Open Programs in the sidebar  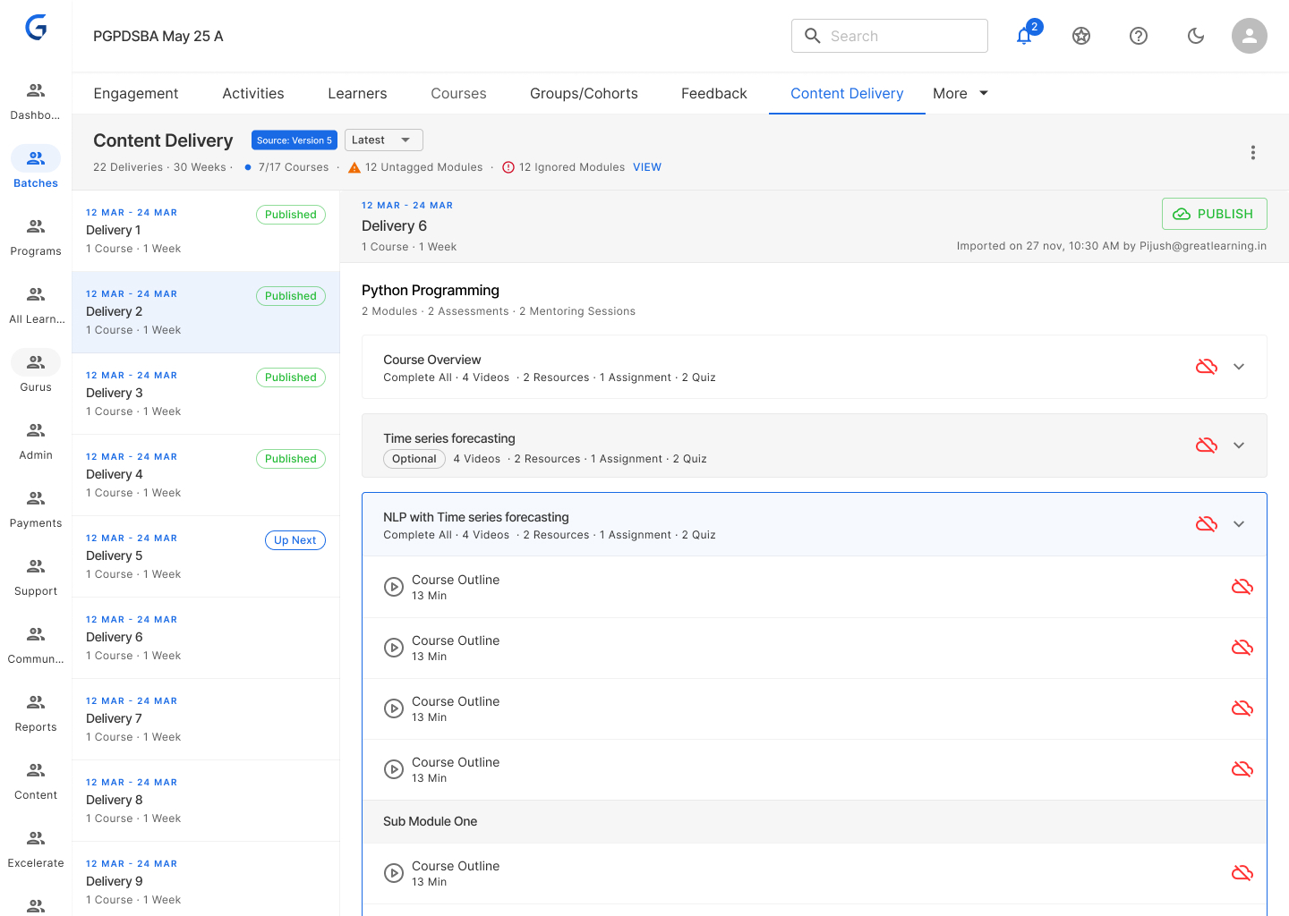pyautogui.click(x=36, y=237)
